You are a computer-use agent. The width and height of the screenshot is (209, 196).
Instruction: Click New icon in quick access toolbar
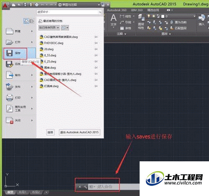point(14,5)
